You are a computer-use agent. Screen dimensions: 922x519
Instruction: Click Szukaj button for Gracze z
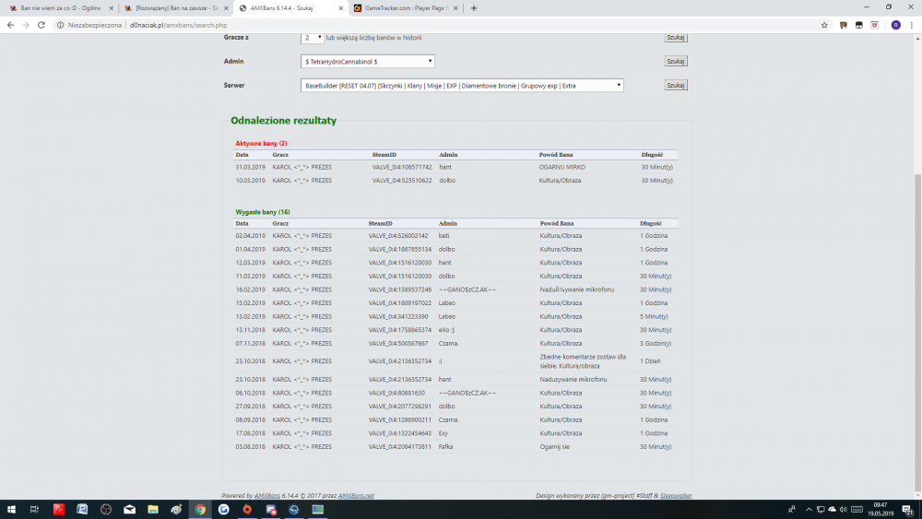point(676,38)
